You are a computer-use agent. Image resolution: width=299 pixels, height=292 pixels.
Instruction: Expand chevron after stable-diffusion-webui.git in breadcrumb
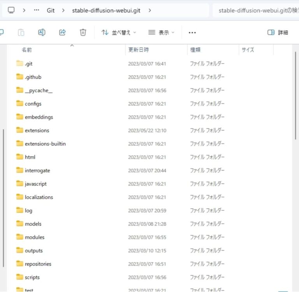(x=150, y=11)
